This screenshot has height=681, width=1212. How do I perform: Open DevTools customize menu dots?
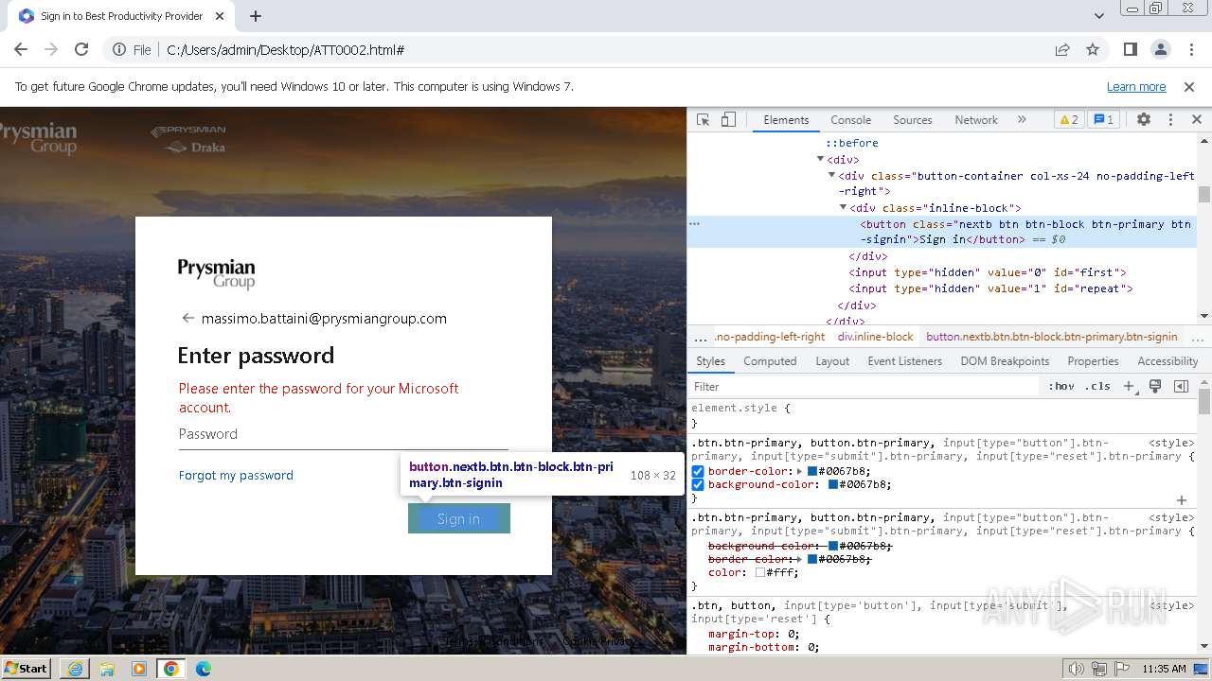click(x=1170, y=120)
